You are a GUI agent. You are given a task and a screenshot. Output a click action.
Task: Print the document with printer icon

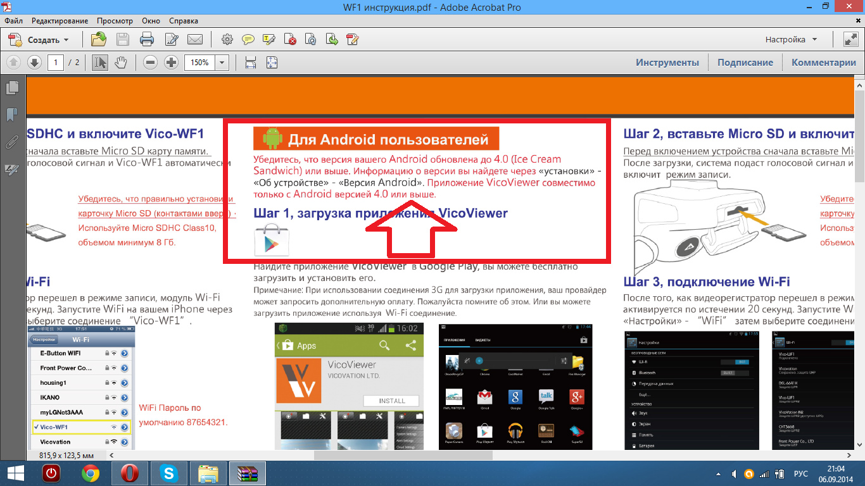(x=147, y=40)
